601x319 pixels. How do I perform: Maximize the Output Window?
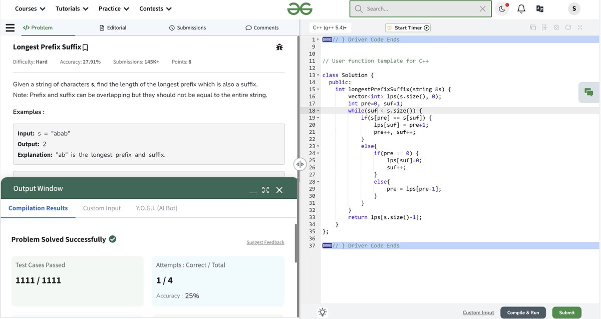point(265,190)
